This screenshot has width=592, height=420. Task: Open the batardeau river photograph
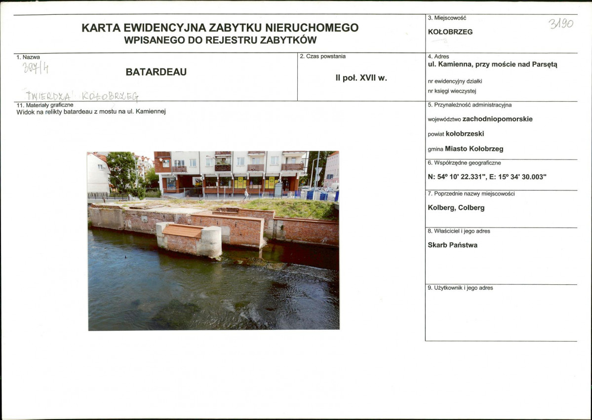[213, 241]
